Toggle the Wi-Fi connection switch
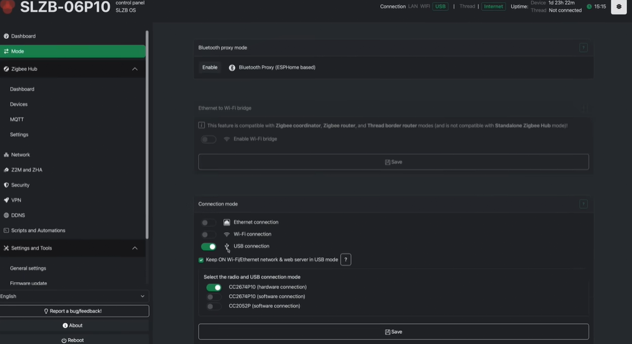This screenshot has width=632, height=344. 208,234
